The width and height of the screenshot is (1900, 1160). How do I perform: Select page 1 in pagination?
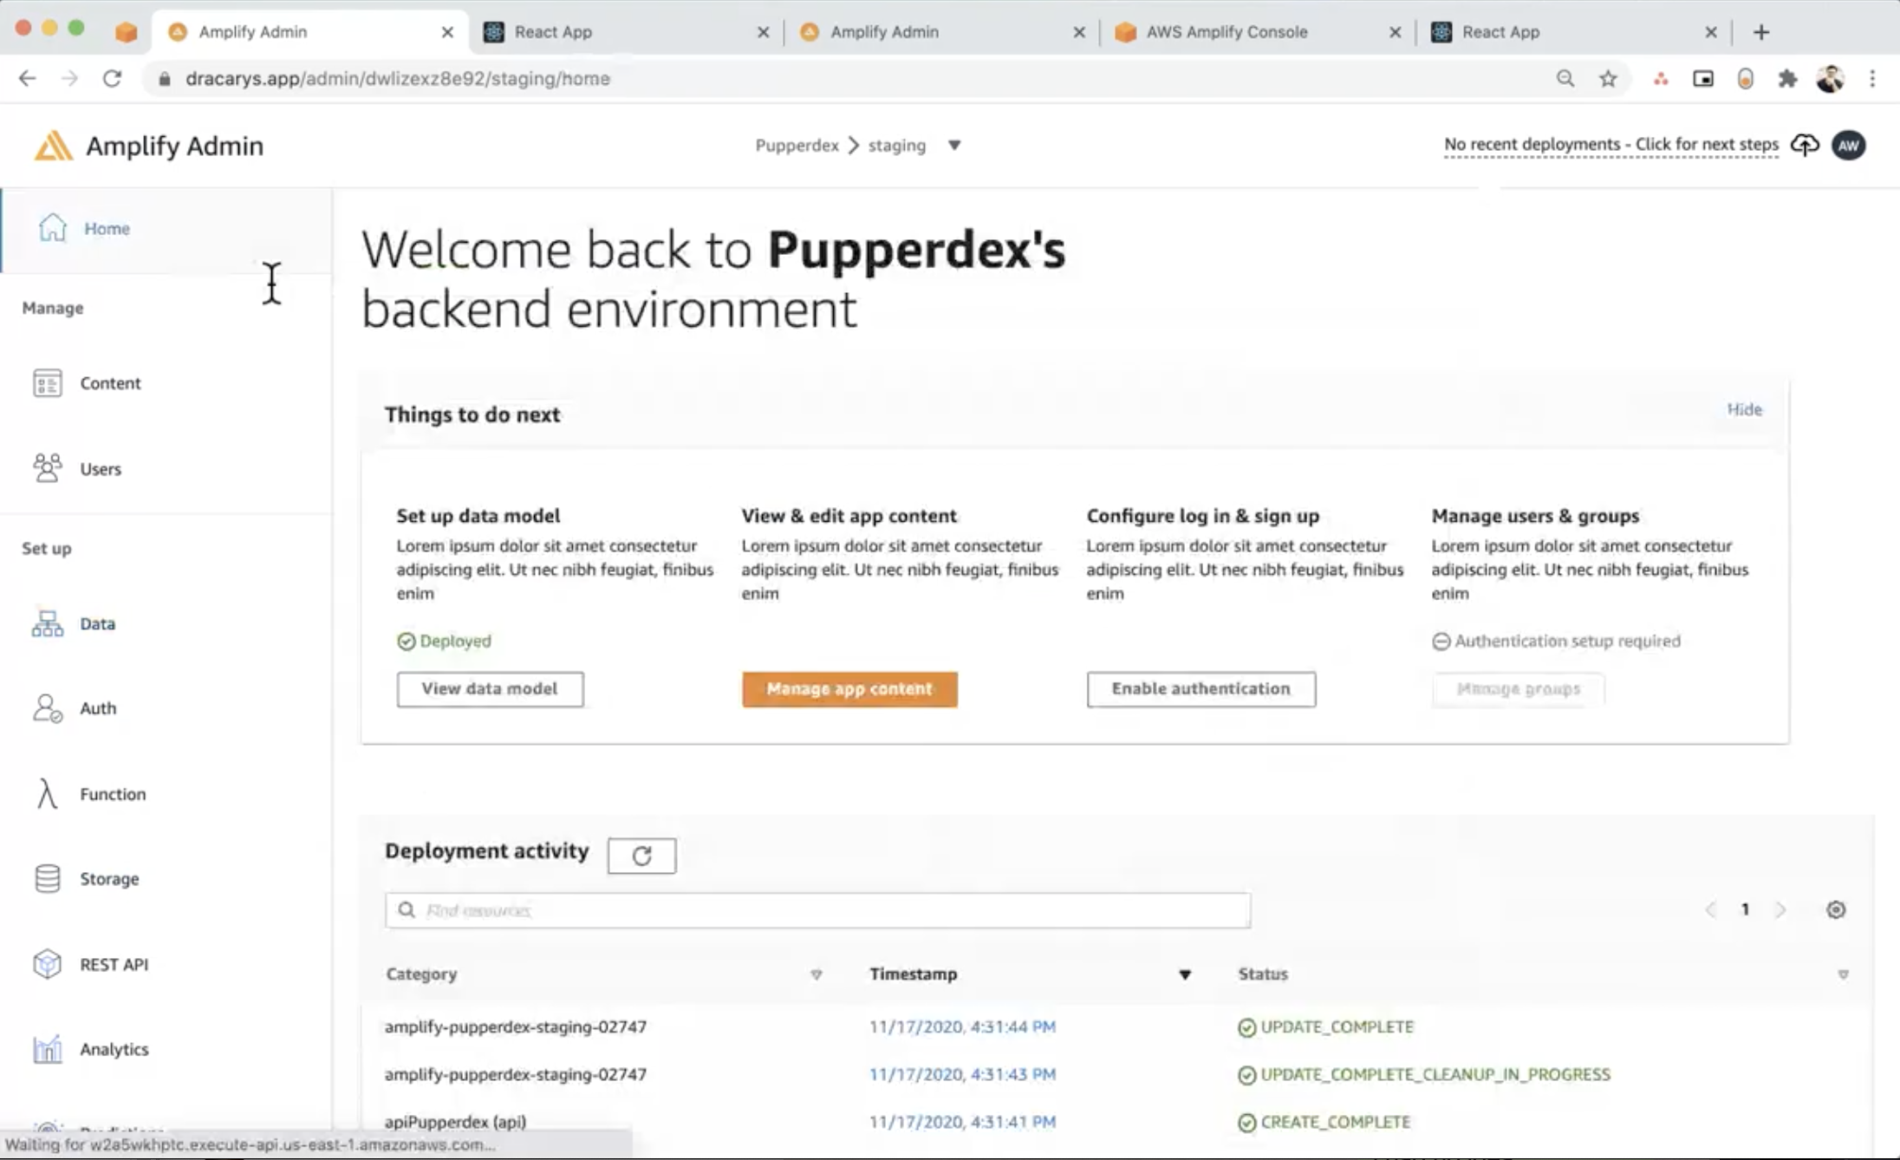(x=1745, y=909)
